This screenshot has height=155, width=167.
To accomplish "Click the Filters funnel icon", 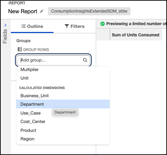I will click(x=67, y=26).
